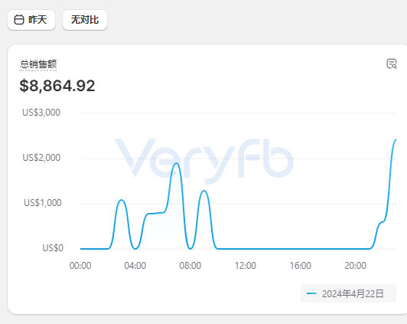Image resolution: width=407 pixels, height=324 pixels.
Task: Click the 12:00 x-axis label
Action: [246, 266]
